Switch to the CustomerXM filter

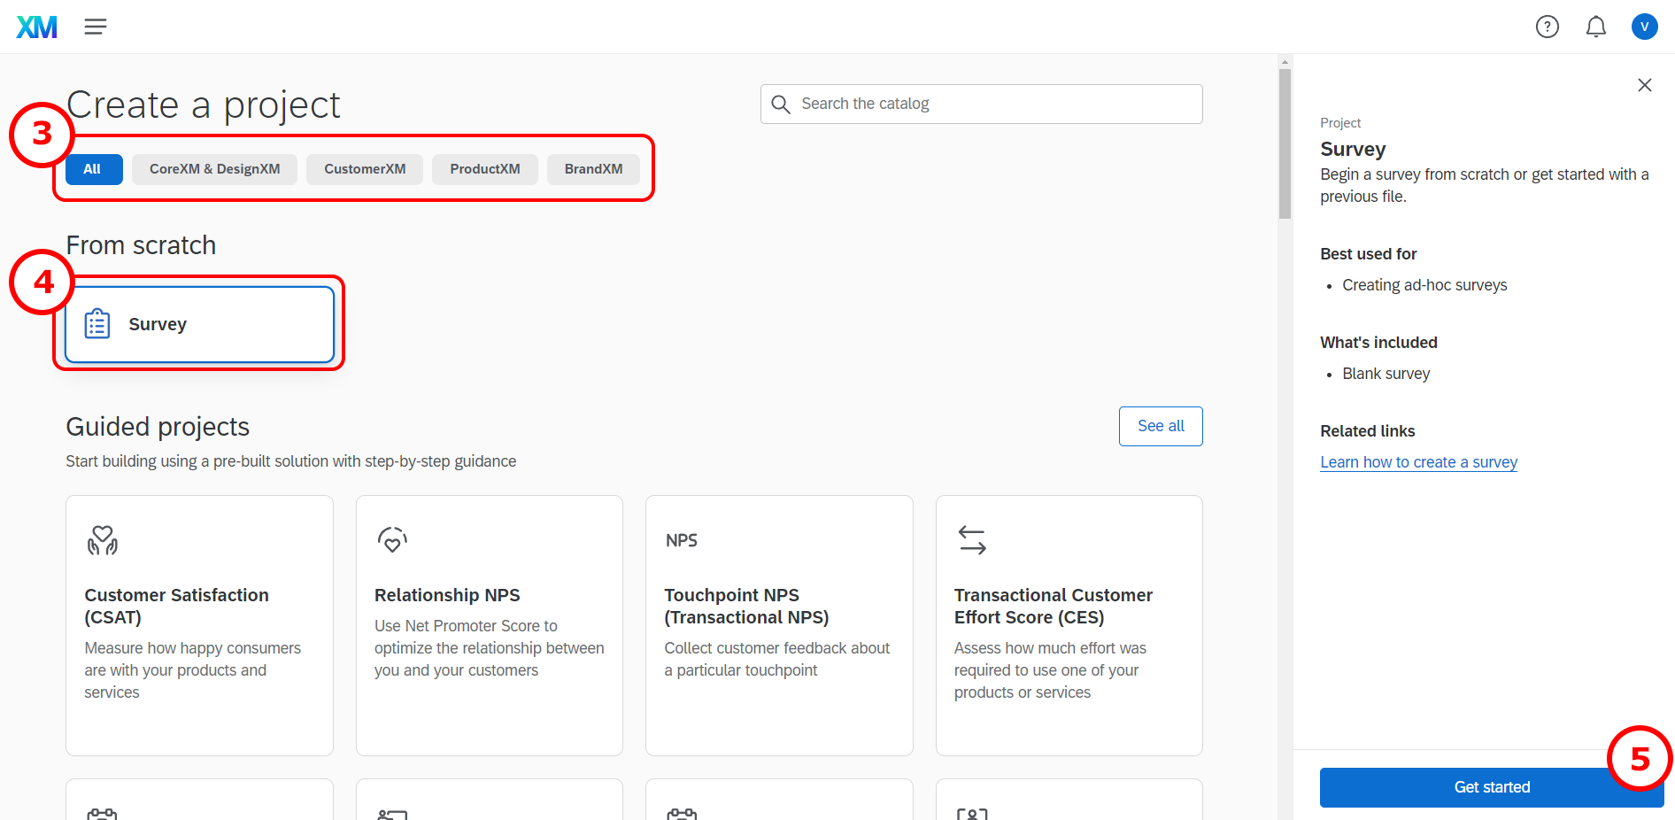[x=365, y=169]
